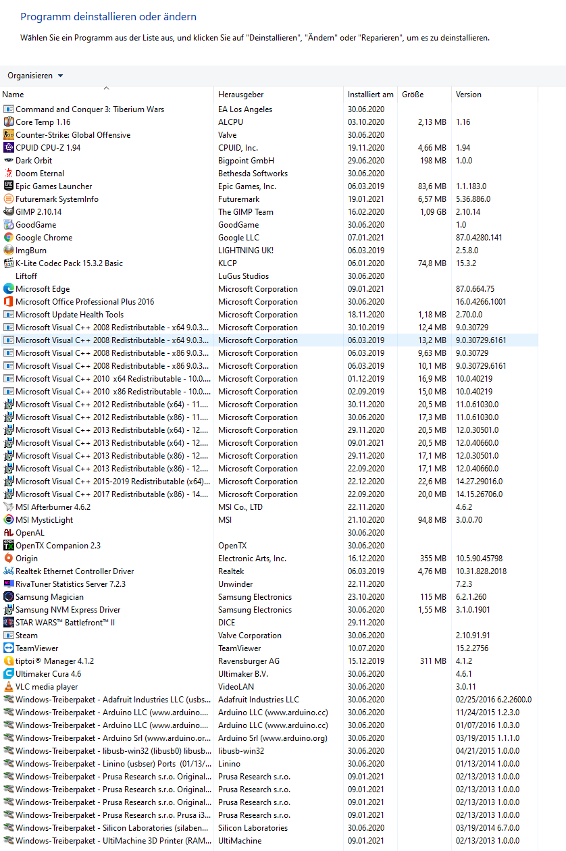Click version 10.5.90.45798
This screenshot has width=566, height=851.
480,559
